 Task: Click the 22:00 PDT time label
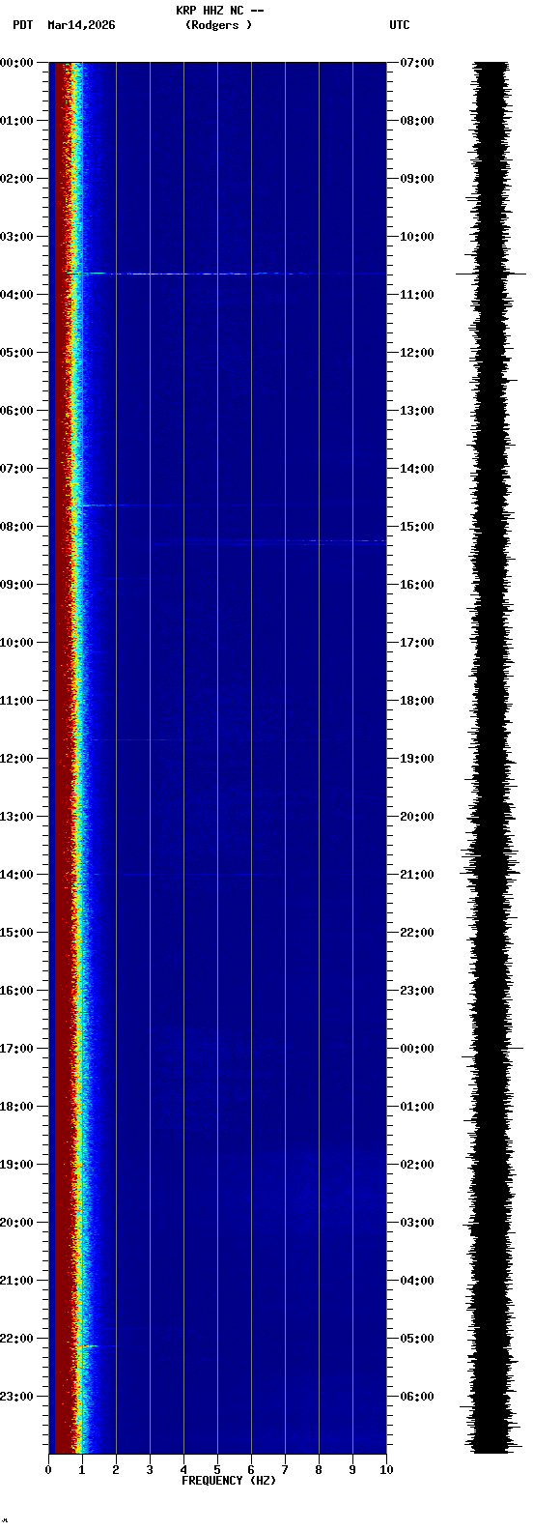click(17, 1339)
